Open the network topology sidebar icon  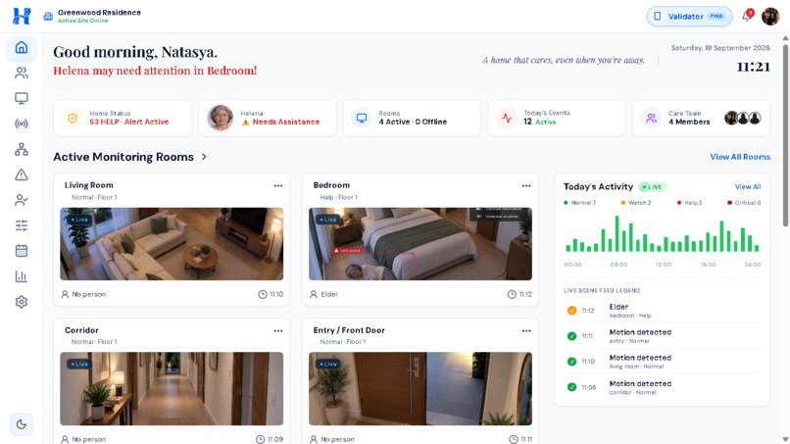tap(22, 149)
